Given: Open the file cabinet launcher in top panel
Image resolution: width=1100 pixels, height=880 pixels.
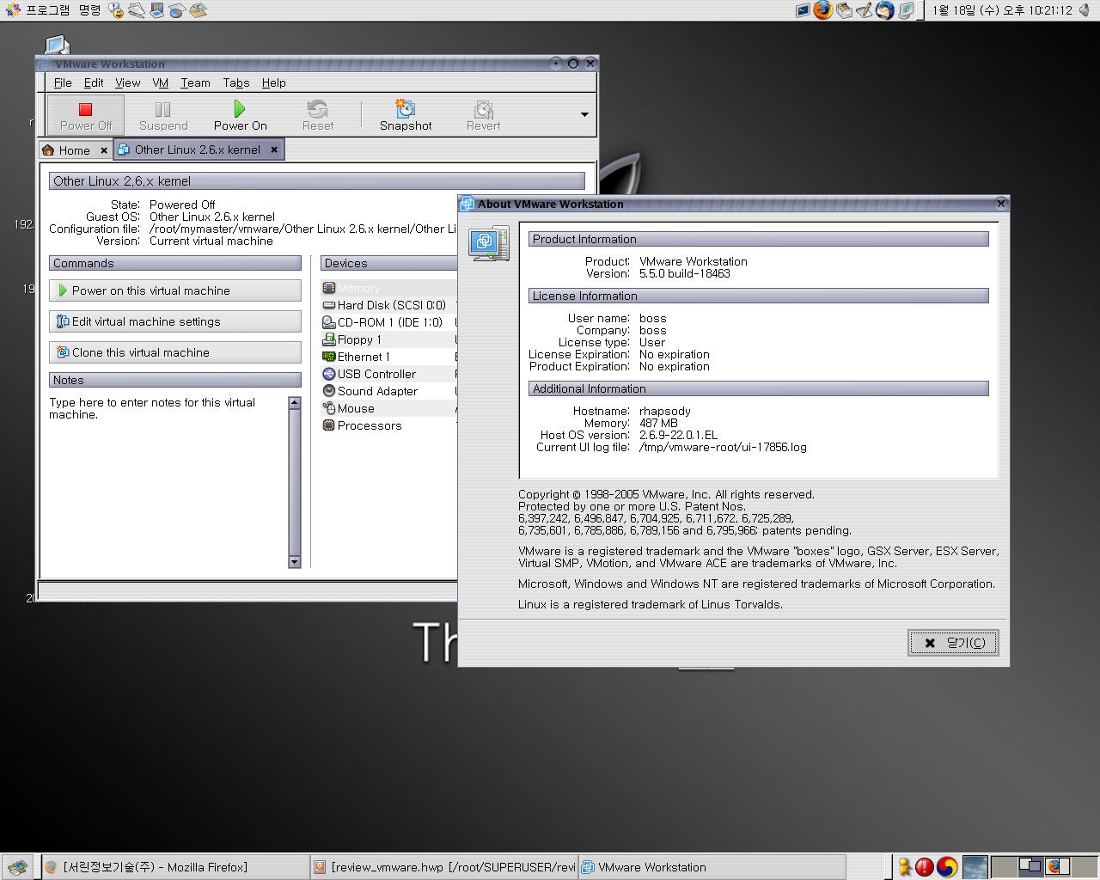Looking at the screenshot, I should 845,11.
